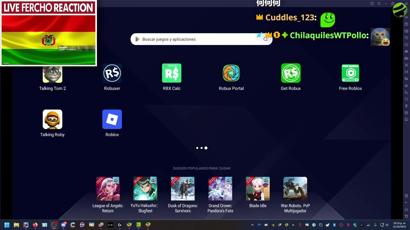Screen dimensions: 410x230
Task: Click the magnifier icon in the search bar
Action: pyautogui.click(x=265, y=39)
